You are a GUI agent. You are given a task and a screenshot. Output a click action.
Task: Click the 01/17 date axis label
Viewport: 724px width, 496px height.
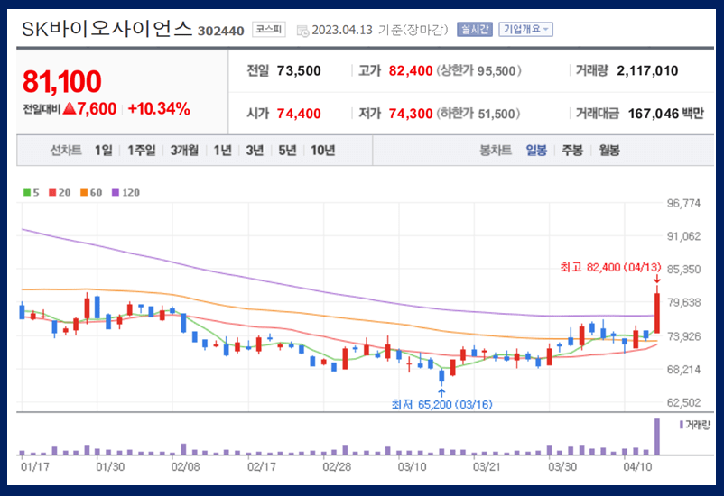[x=34, y=467]
